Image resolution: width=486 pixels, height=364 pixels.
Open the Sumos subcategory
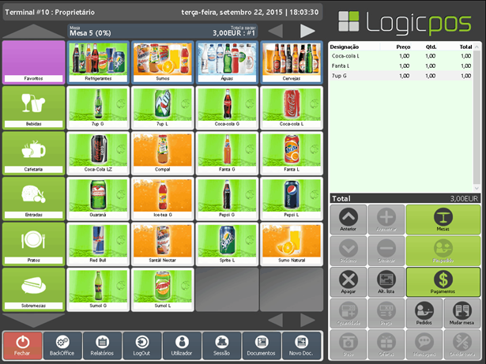163,62
